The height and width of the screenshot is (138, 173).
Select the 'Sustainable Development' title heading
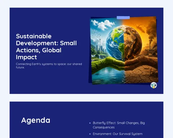tap(46, 47)
